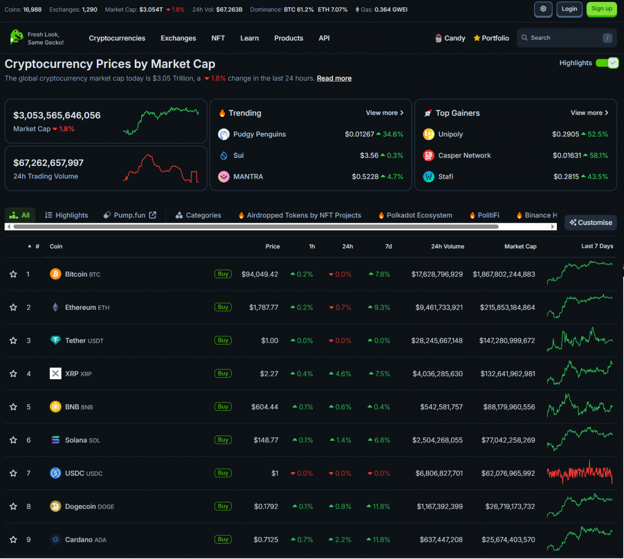Open the Read more link

pyautogui.click(x=334, y=78)
